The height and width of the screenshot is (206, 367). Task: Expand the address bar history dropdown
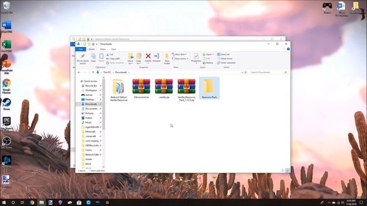[x=242, y=73]
